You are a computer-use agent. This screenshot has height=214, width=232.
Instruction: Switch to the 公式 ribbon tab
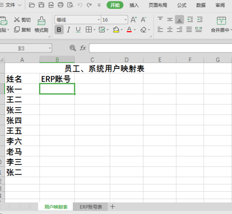point(182,5)
